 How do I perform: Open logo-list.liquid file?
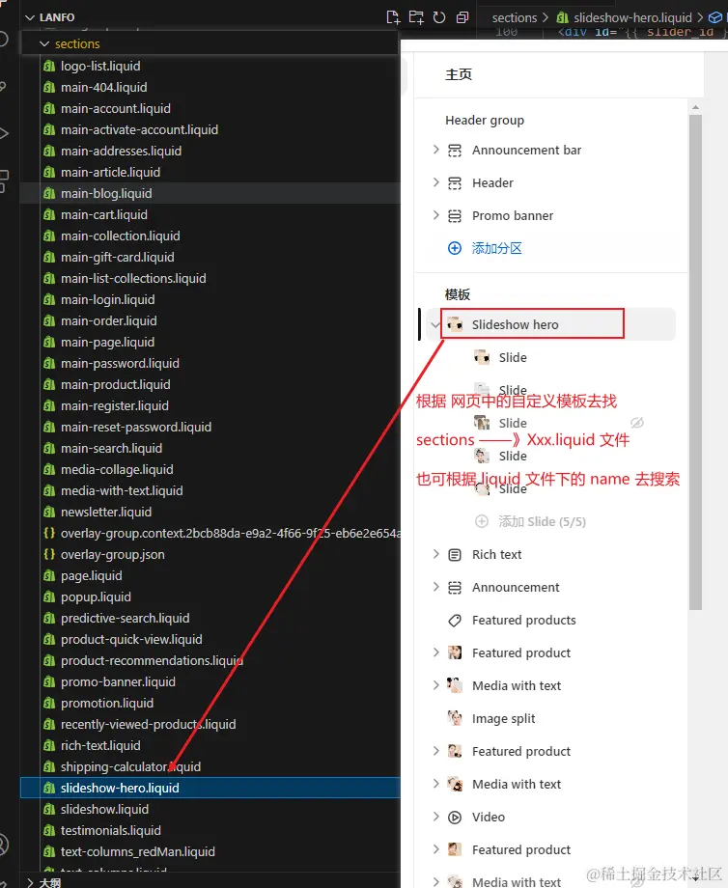point(100,67)
